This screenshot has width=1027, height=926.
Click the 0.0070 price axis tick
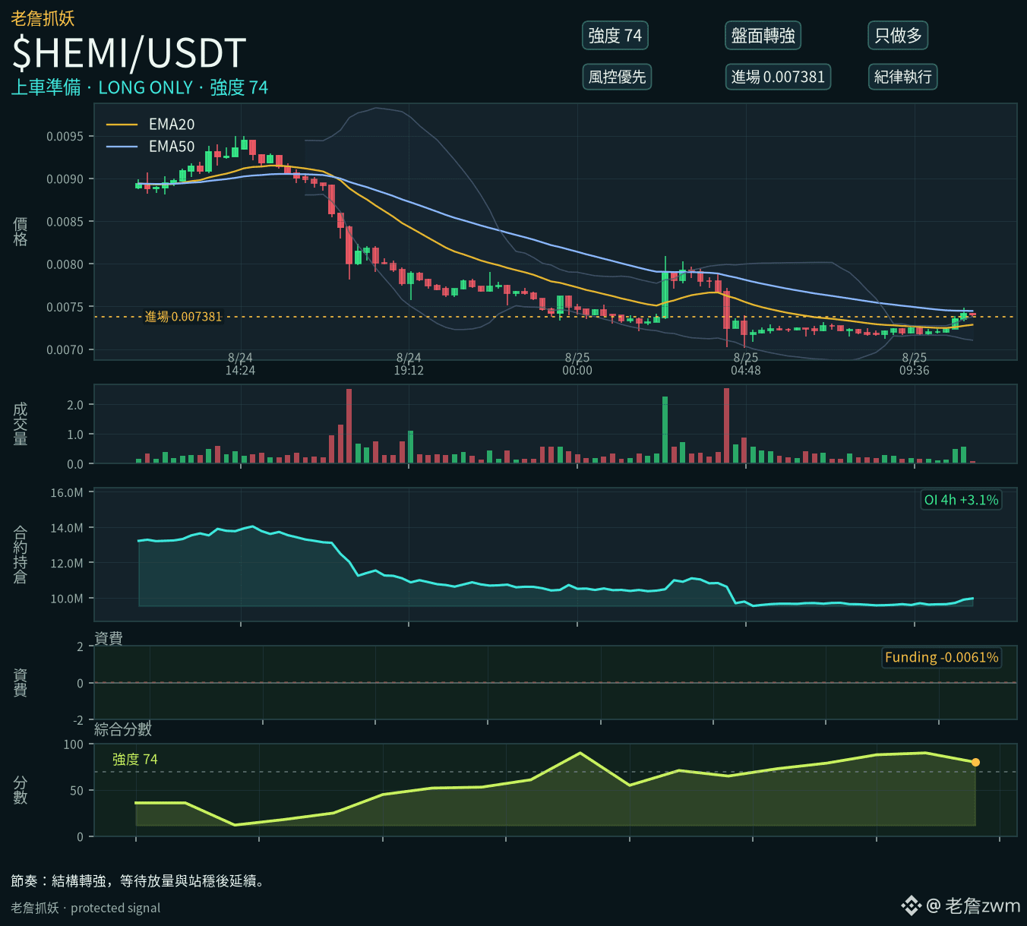point(65,350)
